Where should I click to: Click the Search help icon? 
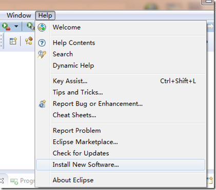tap(42, 54)
